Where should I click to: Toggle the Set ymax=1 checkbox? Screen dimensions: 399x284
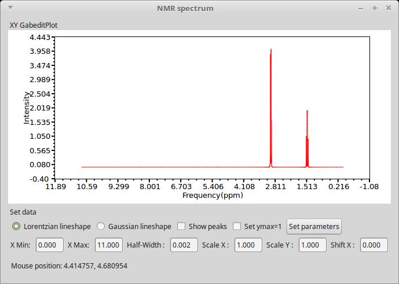[x=237, y=226]
